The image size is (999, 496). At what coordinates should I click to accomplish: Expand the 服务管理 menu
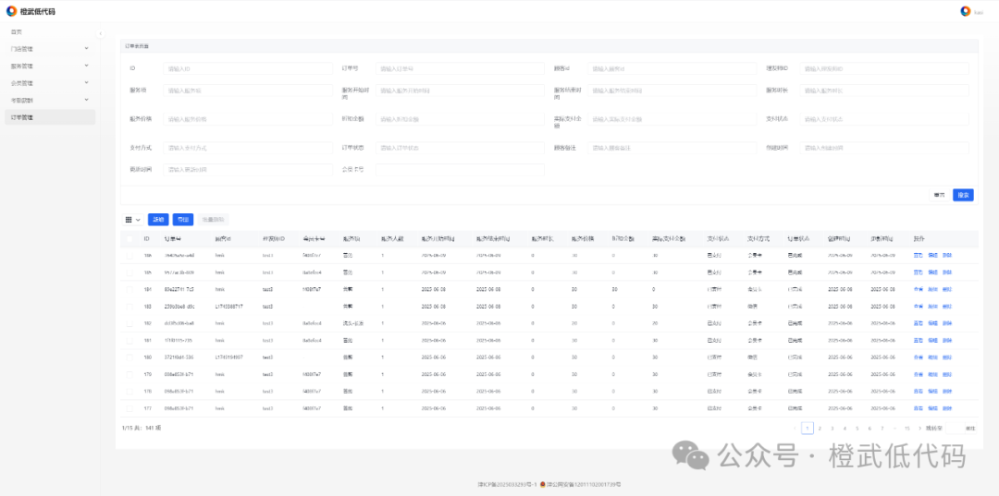50,66
